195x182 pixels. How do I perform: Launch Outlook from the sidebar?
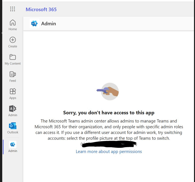[13, 128]
